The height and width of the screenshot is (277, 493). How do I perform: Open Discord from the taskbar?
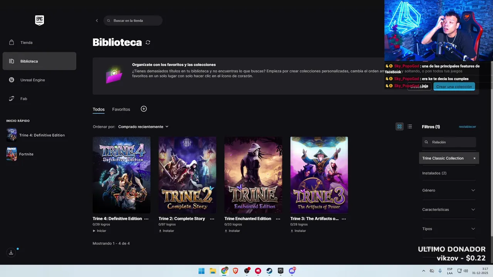(292, 271)
